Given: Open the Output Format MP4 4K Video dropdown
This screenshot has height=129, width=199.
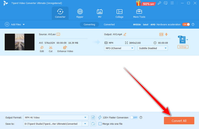Looking at the screenshot, I should (56, 117).
